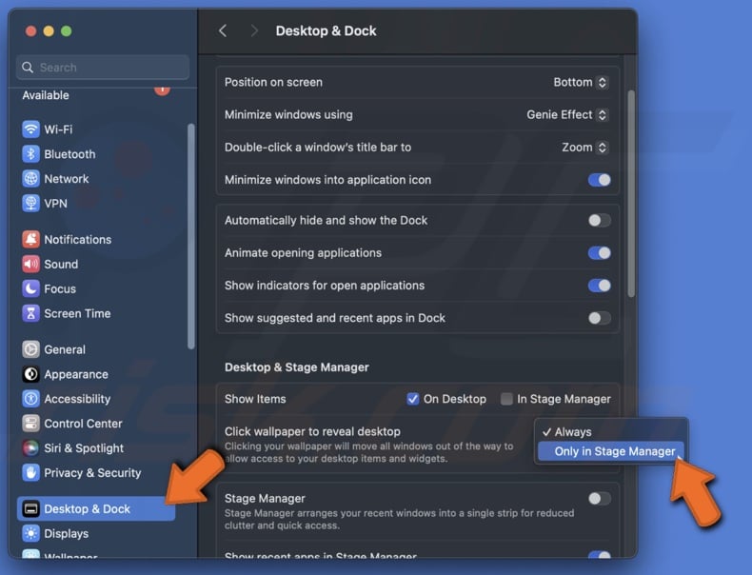The height and width of the screenshot is (575, 752).
Task: Disable Animate opening applications switch
Action: (599, 252)
